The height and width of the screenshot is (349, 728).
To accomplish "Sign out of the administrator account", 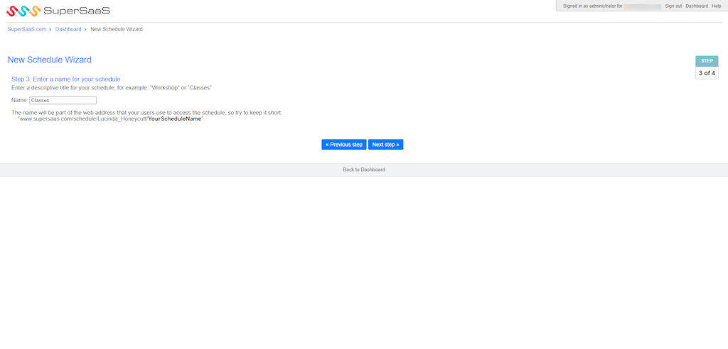I will tap(673, 6).
